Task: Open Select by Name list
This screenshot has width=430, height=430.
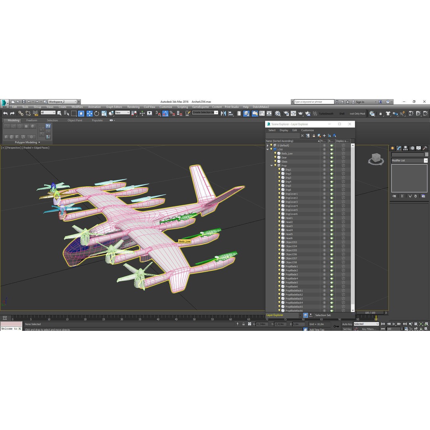Action: (x=66, y=113)
